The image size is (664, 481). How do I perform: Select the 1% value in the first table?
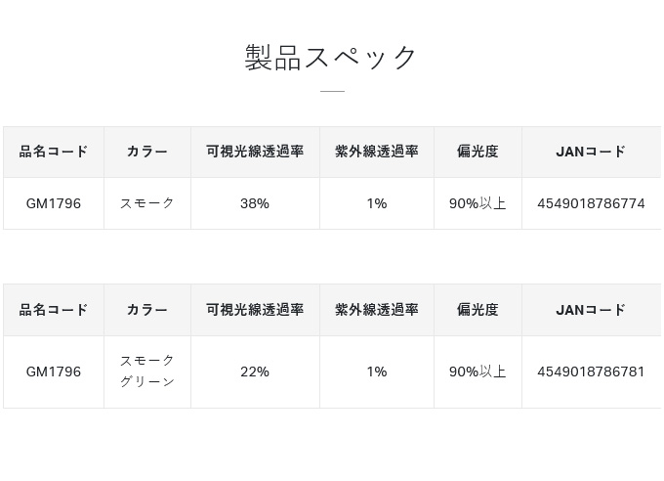coord(377,203)
